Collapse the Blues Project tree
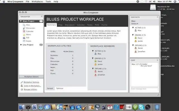 pyautogui.click(x=21, y=21)
